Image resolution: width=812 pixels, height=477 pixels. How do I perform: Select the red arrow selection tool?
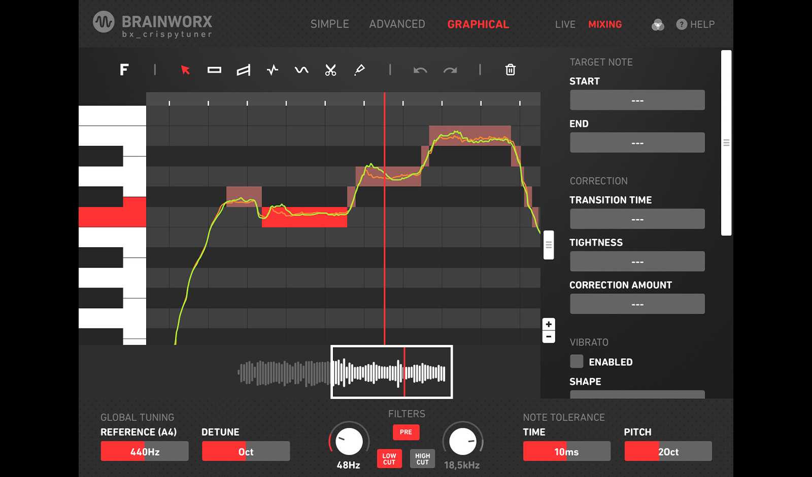(x=185, y=70)
